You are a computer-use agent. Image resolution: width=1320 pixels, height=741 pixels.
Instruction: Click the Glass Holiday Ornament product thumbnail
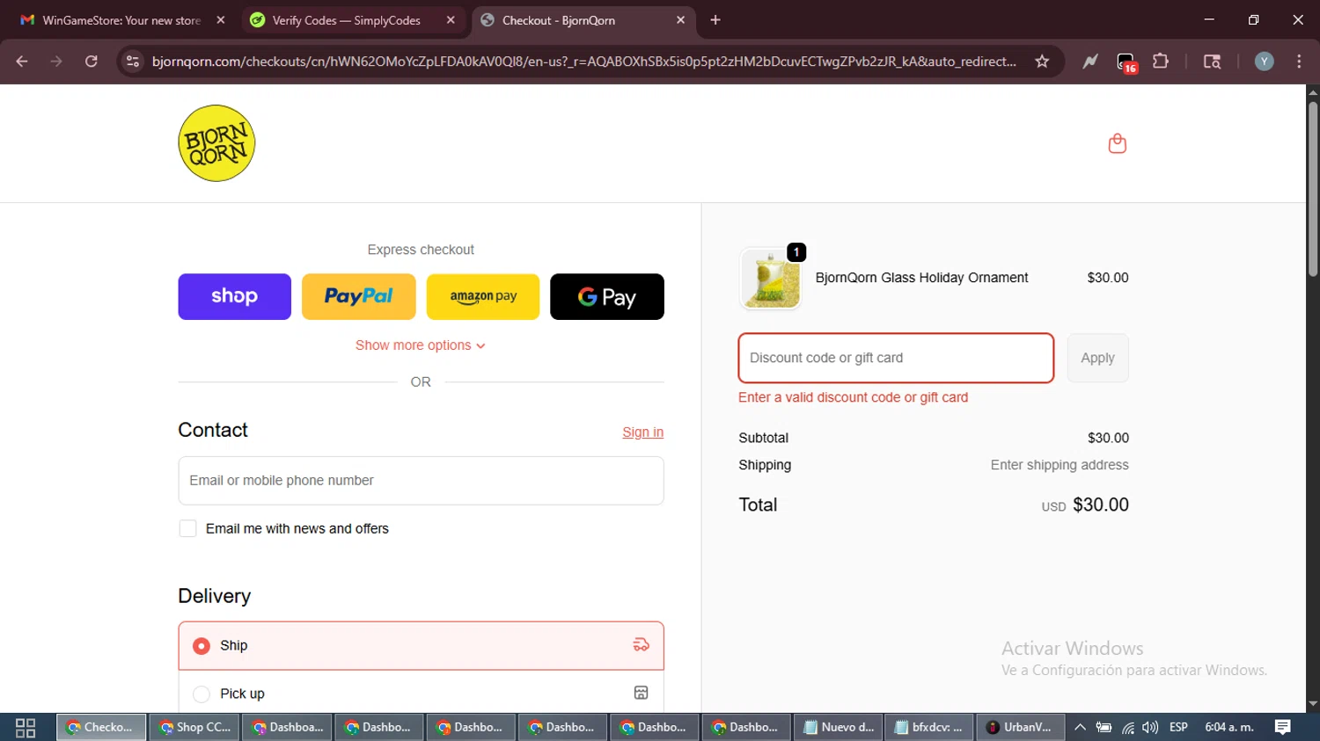771,278
